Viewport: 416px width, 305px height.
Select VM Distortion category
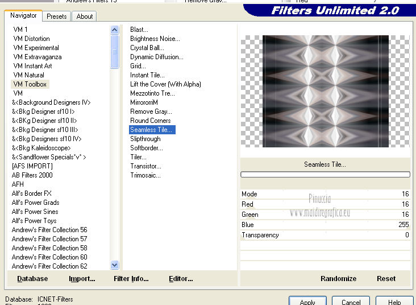click(32, 39)
